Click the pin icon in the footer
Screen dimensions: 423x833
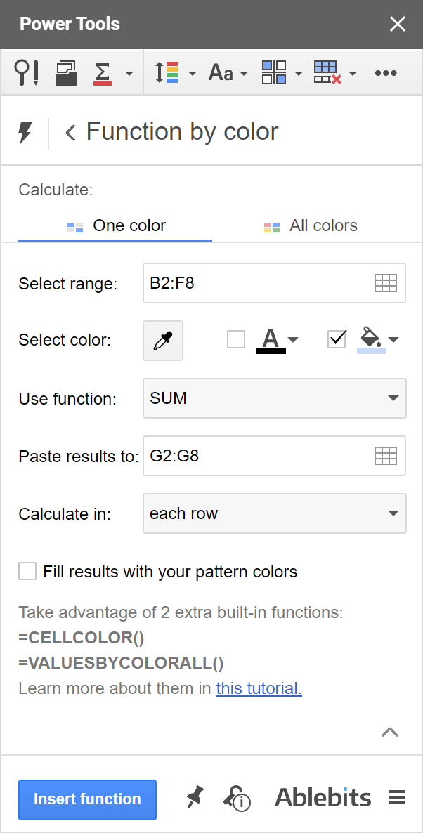pyautogui.click(x=195, y=798)
